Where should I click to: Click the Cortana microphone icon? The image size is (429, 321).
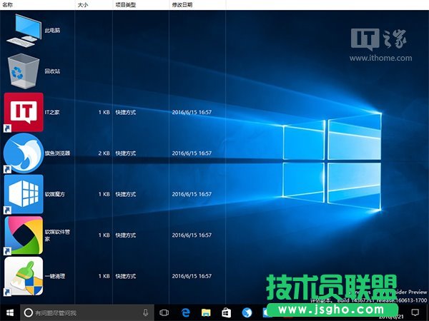(146, 313)
